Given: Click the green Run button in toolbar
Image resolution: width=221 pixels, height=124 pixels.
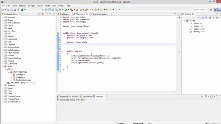Looking at the screenshot, I should [x=66, y=10].
